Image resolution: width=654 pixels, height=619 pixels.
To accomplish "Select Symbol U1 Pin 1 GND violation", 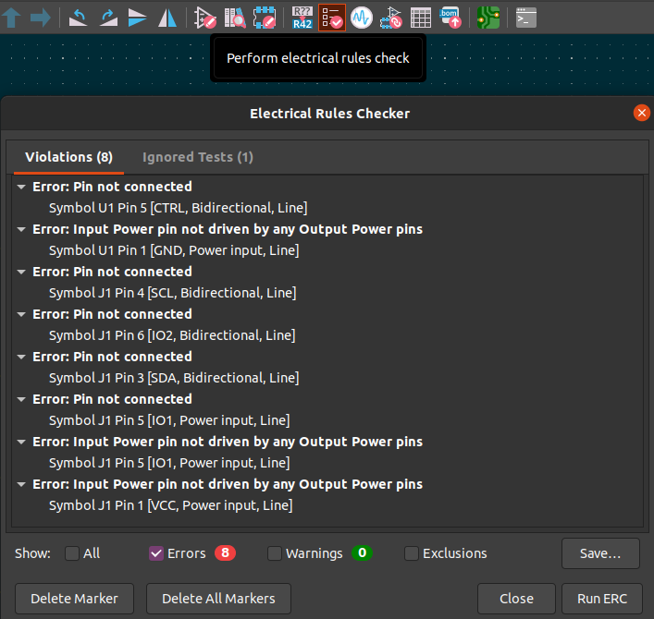I will tap(174, 250).
